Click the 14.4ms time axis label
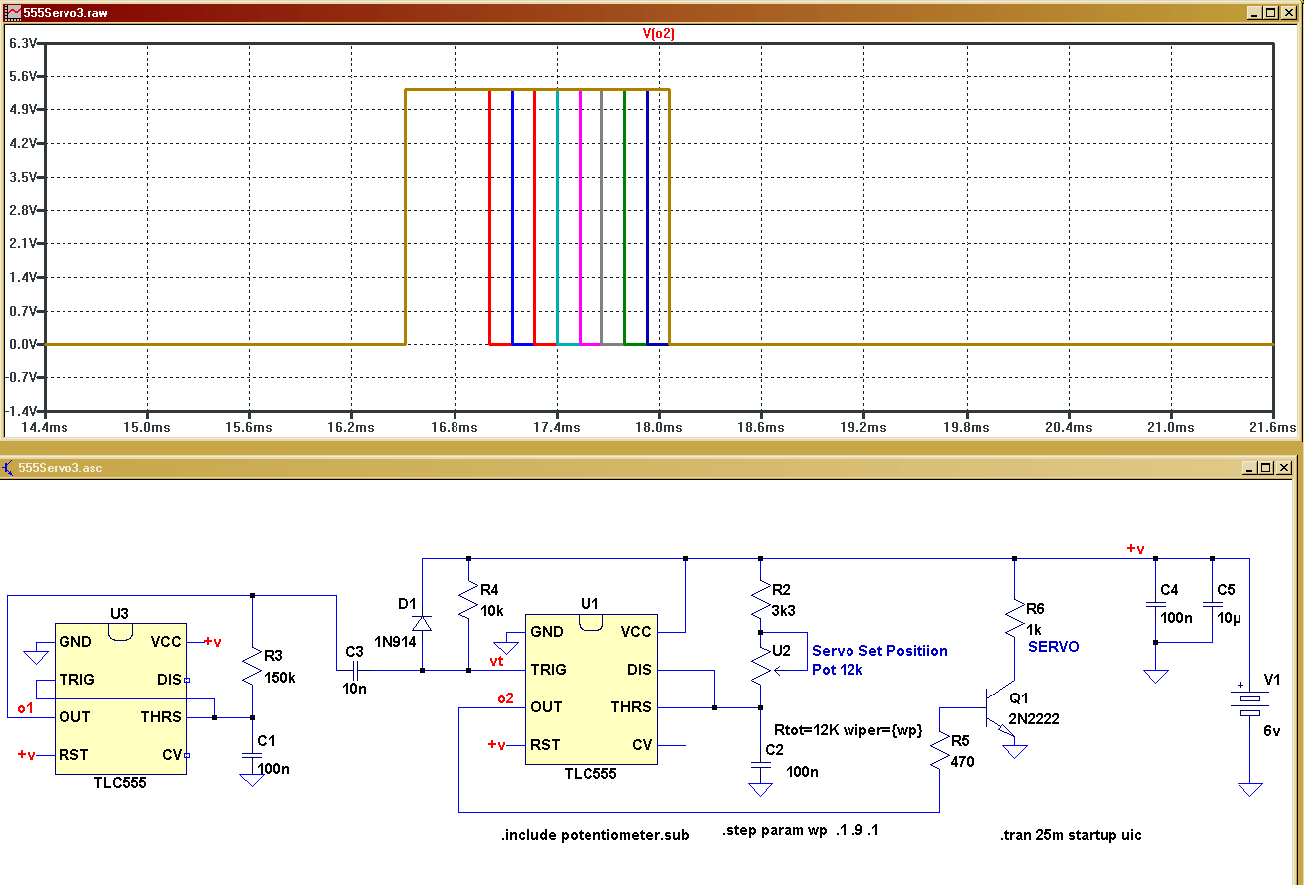The height and width of the screenshot is (885, 1304). point(46,427)
